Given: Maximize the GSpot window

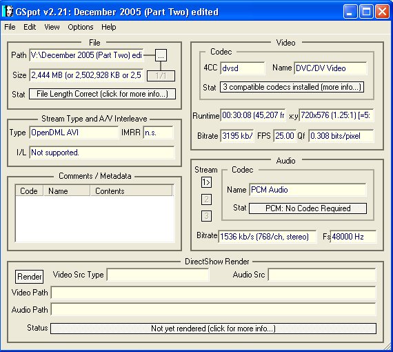Looking at the screenshot, I should click(x=366, y=11).
